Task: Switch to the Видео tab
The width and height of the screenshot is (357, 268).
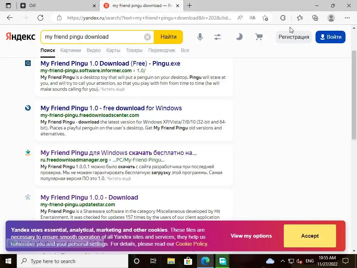Action: [x=93, y=50]
